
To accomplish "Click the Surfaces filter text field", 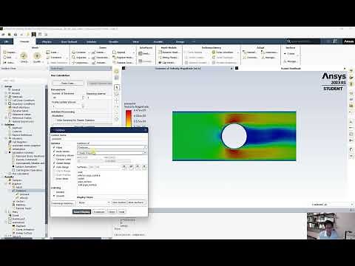I will (x=104, y=167).
